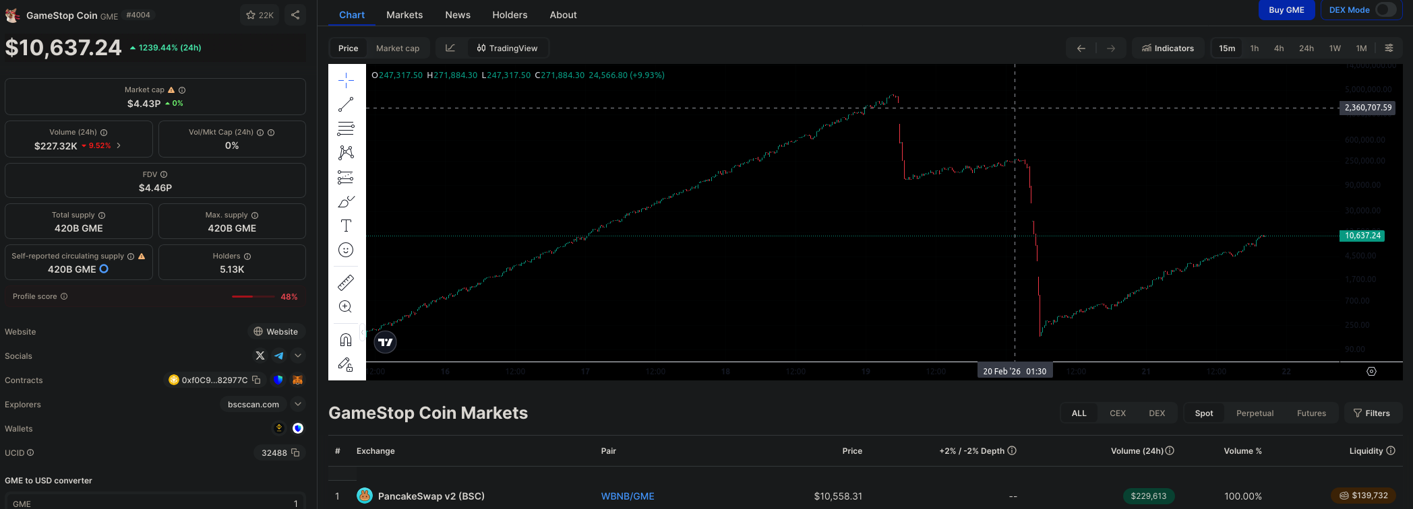The width and height of the screenshot is (1413, 509).
Task: Set the chart interval to 1W
Action: [x=1335, y=48]
